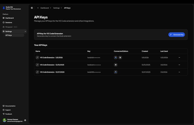
Task: Click key icon of 12/31/2025 extension row
Action: [x=37, y=65]
